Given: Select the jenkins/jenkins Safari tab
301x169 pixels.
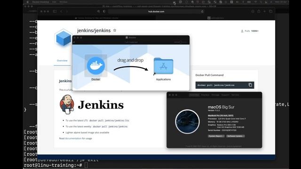Looking at the screenshot, I should pyautogui.click(x=215, y=18).
